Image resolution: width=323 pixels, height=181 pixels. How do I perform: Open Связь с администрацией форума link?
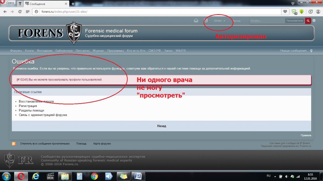tap(43, 115)
